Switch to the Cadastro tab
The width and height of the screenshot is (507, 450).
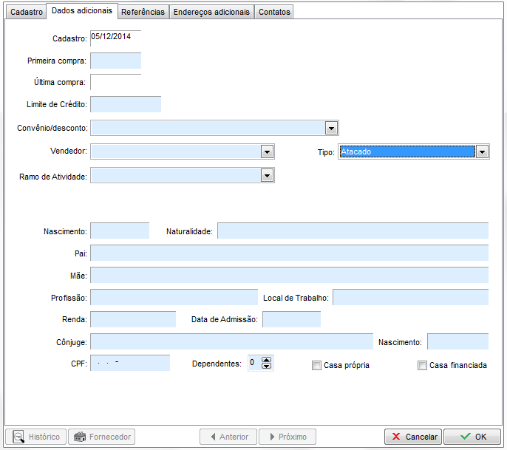pos(27,12)
